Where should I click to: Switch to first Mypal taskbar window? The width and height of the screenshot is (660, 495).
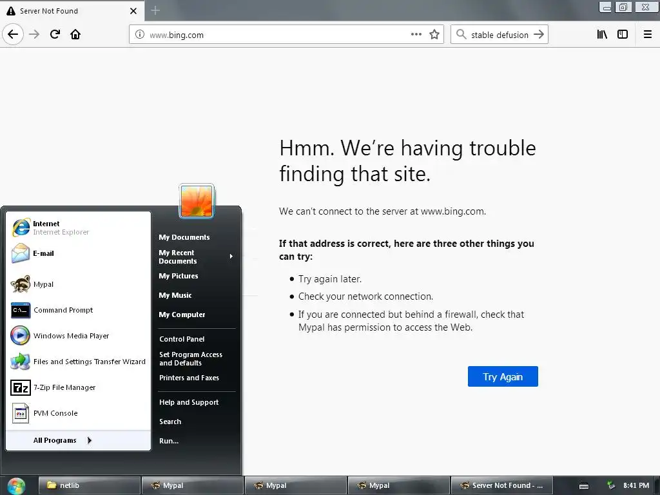192,486
